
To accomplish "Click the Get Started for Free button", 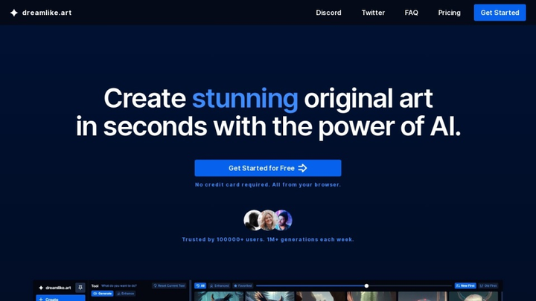I will pyautogui.click(x=267, y=168).
